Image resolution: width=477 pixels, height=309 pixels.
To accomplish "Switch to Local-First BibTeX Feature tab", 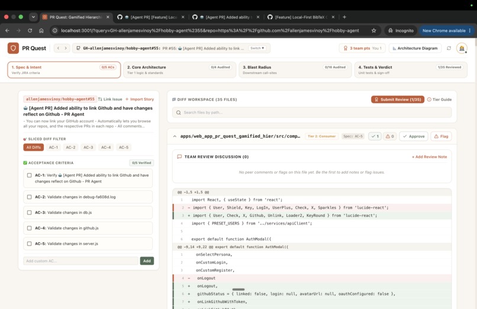I will pyautogui.click(x=301, y=17).
